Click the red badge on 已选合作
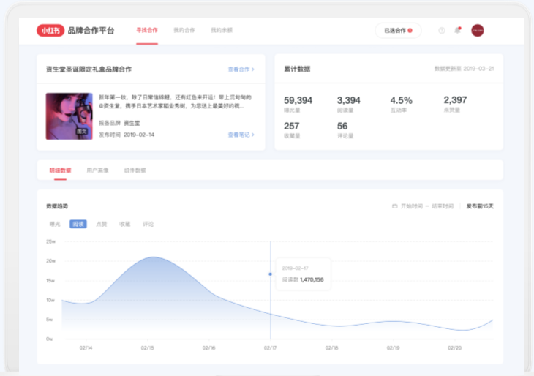This screenshot has width=534, height=376. click(x=410, y=30)
